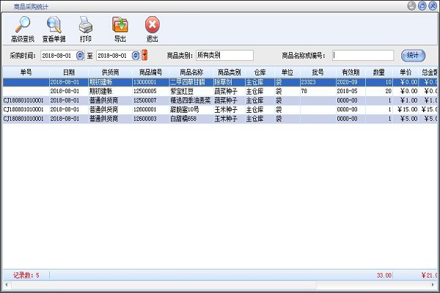Focus the 商品名称或编号 search input
This screenshot has width=440, height=293.
[362, 55]
